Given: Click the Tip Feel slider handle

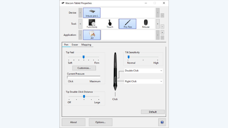Looking at the screenshot, I should click(x=84, y=57).
